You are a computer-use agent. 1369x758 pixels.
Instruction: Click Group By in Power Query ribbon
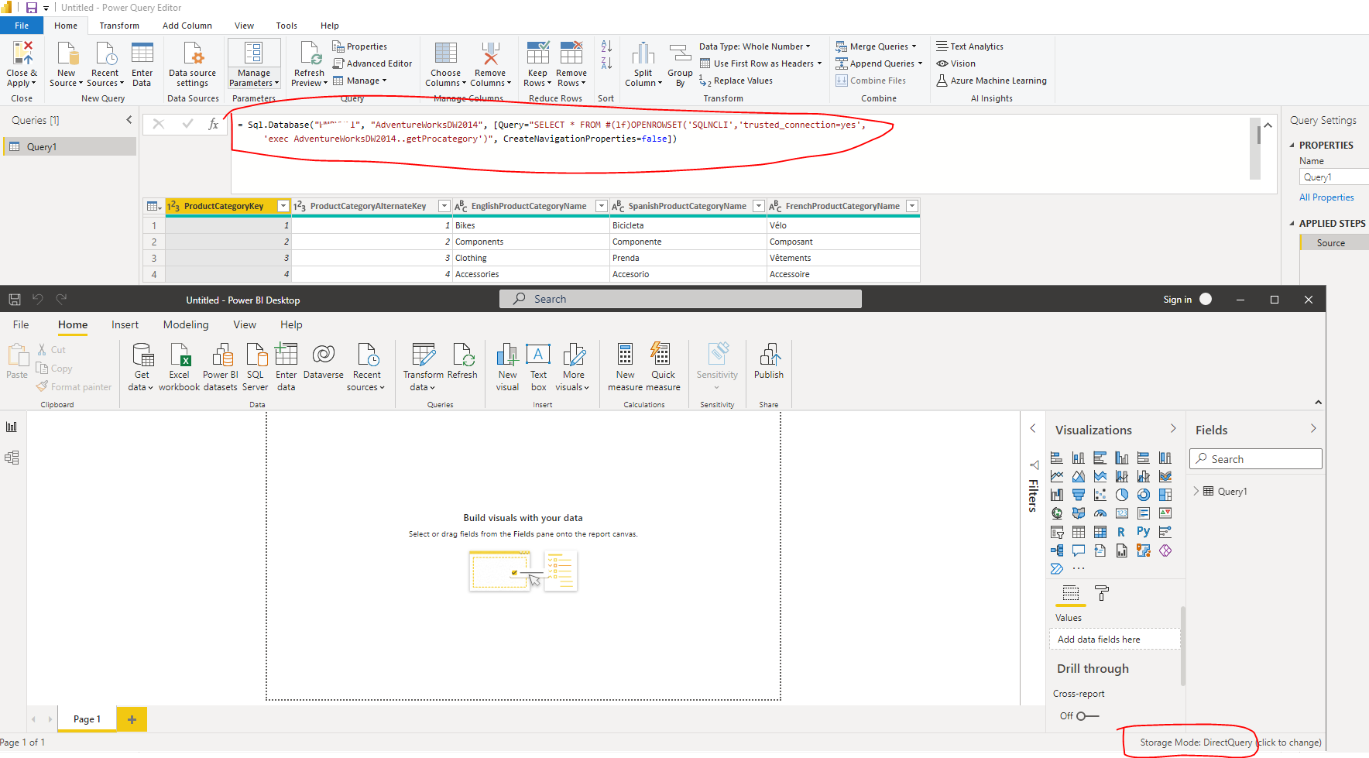[x=680, y=66]
